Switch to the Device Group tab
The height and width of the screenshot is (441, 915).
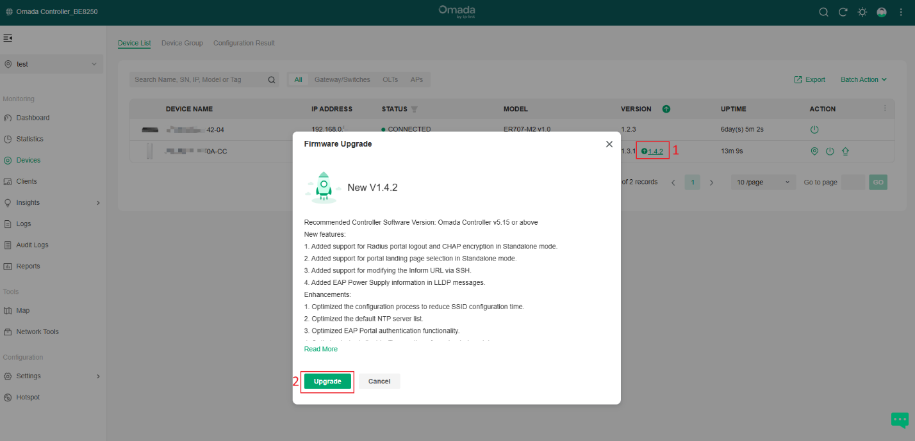(182, 43)
